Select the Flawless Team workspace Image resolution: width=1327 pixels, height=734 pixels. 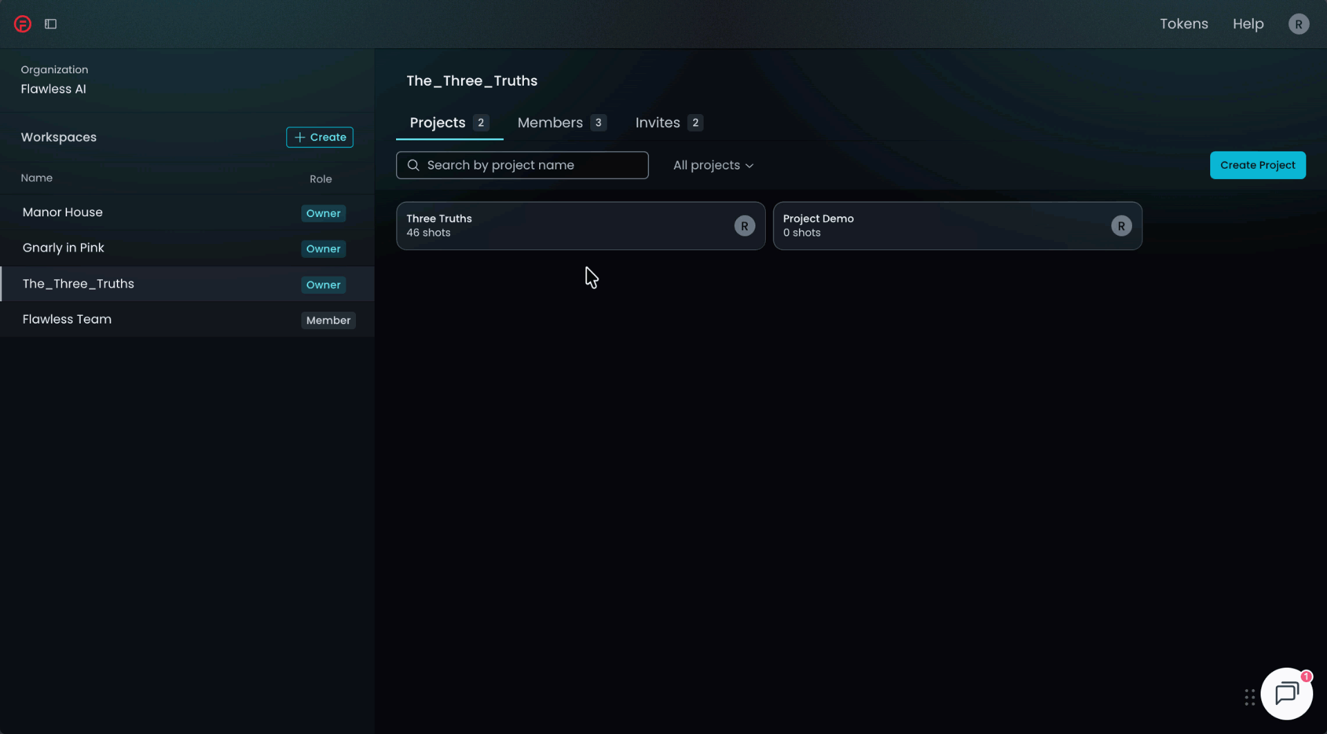(x=187, y=319)
